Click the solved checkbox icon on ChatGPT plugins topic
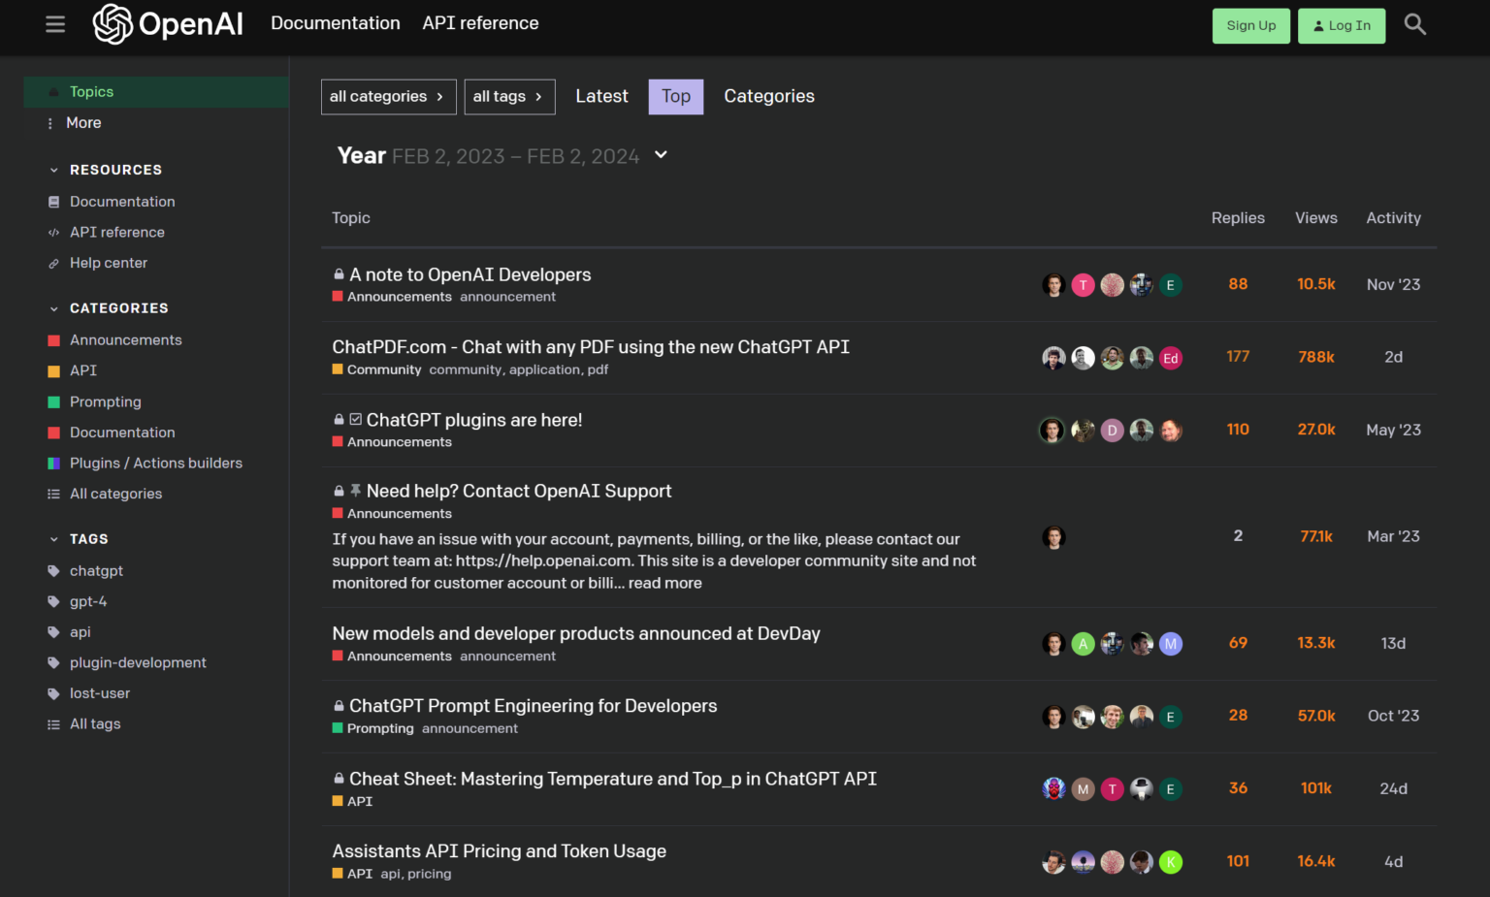The width and height of the screenshot is (1490, 897). pos(356,420)
